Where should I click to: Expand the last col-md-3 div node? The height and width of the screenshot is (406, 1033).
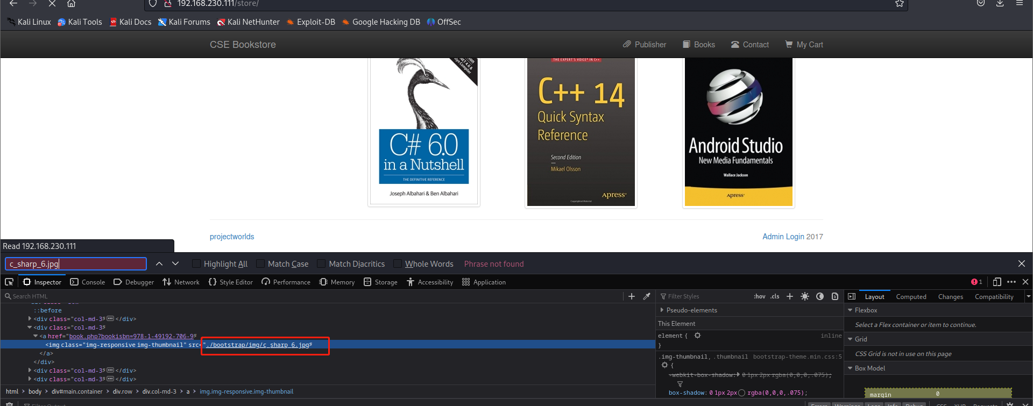(30, 379)
